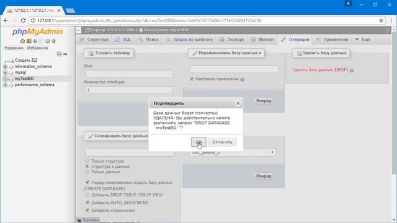Collapse all navigation tree items icon
The image size is (397, 223).
point(59,54)
